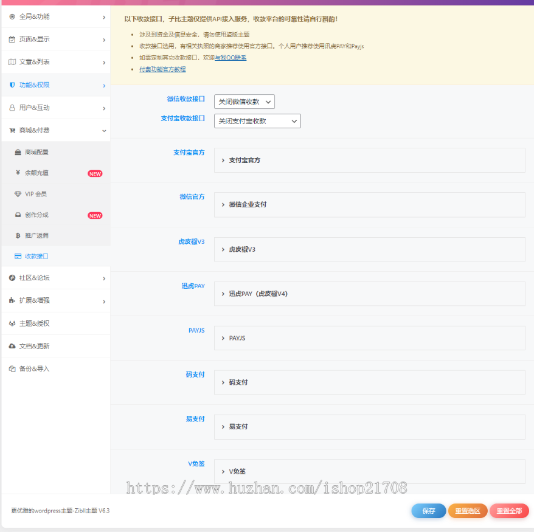The width and height of the screenshot is (534, 532).
Task: Open the 微信收款接口 dropdown
Action: 244,102
